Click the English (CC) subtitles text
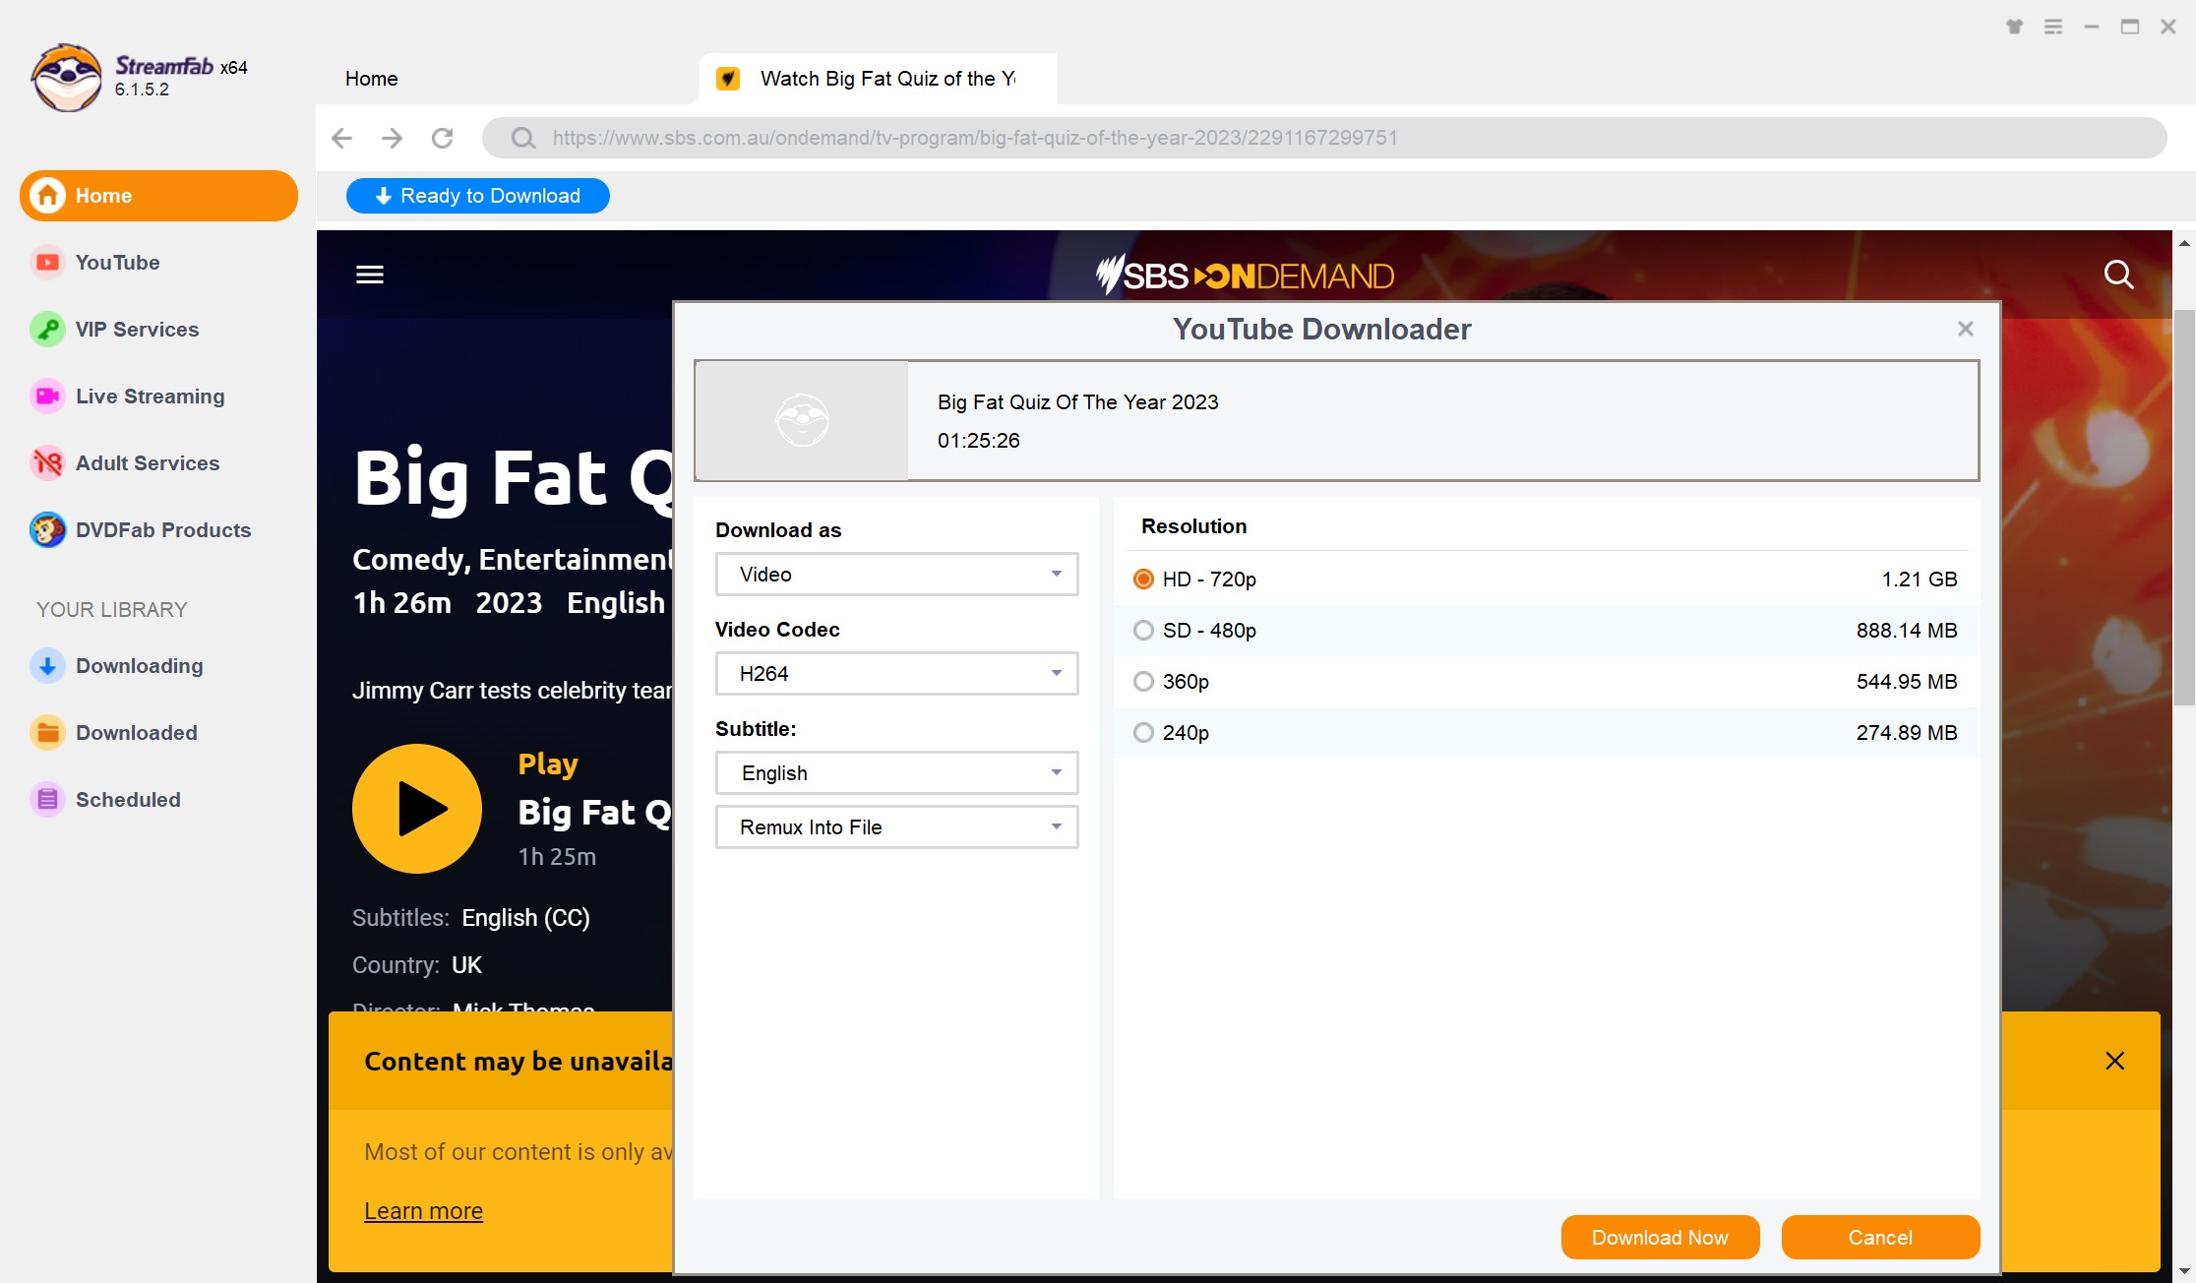 coord(525,918)
